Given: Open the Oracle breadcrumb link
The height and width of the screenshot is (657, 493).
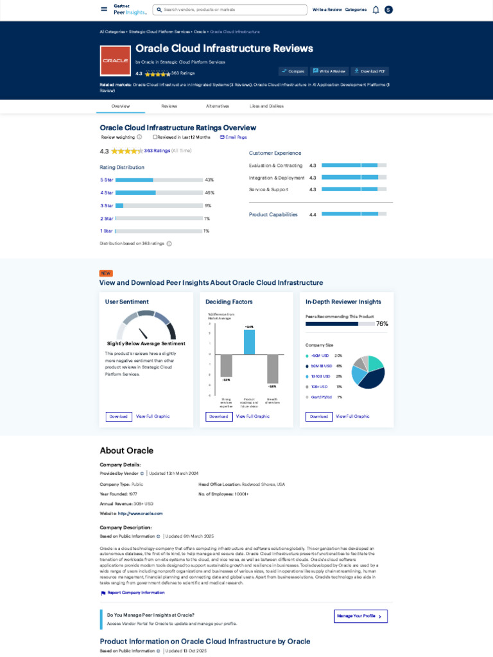Looking at the screenshot, I should pyautogui.click(x=200, y=32).
